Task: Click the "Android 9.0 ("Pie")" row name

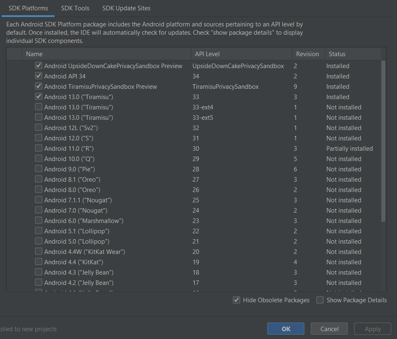Action: click(70, 169)
